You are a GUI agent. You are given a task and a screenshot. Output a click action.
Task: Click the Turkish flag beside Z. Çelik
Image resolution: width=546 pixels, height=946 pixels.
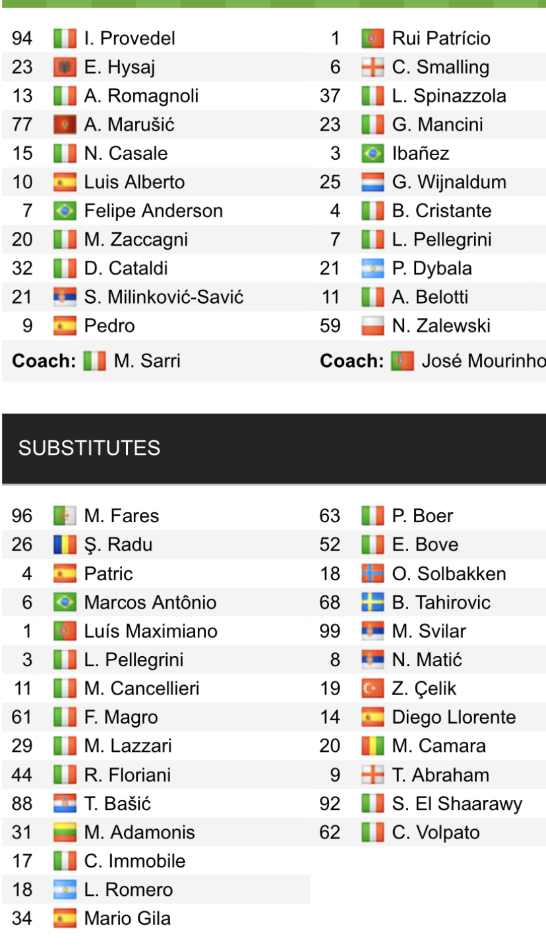coord(373,689)
